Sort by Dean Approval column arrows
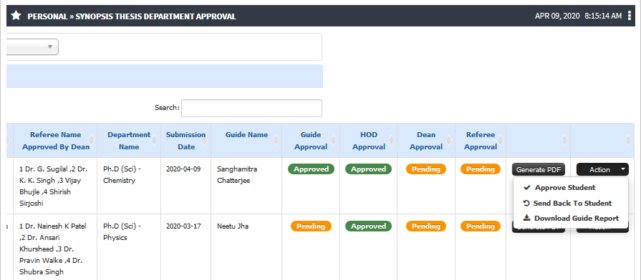This screenshot has width=641, height=280. point(448,141)
